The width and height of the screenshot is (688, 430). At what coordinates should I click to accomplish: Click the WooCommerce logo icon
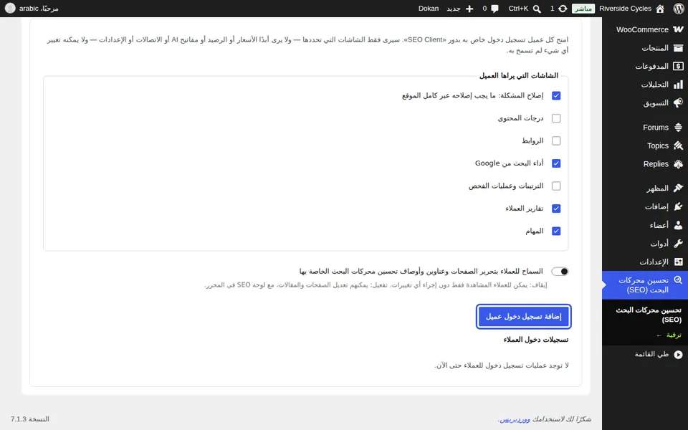(x=678, y=29)
